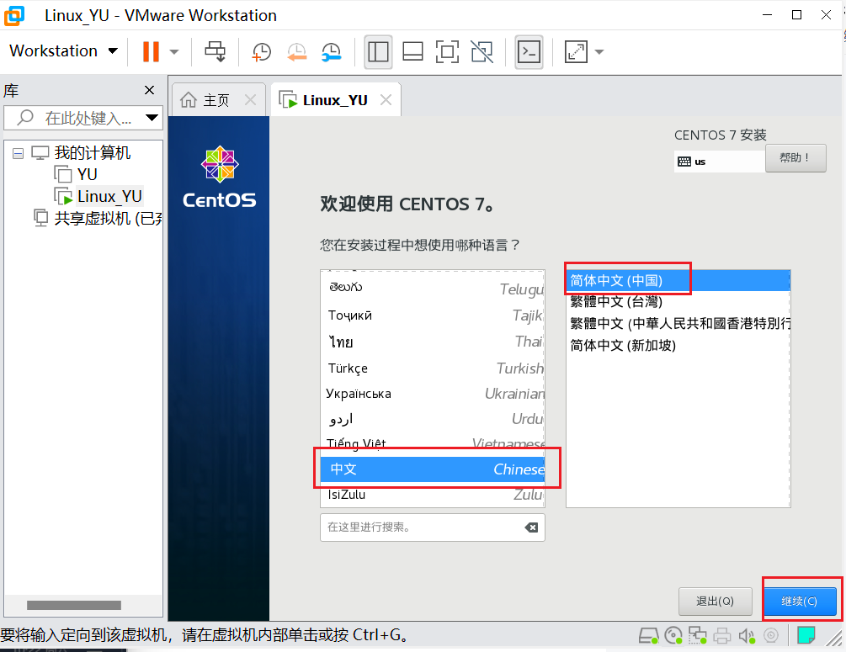Click the 帮助! help button
The image size is (846, 652).
(795, 158)
